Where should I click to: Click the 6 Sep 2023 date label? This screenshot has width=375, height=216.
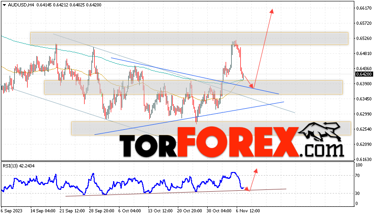tap(11, 211)
